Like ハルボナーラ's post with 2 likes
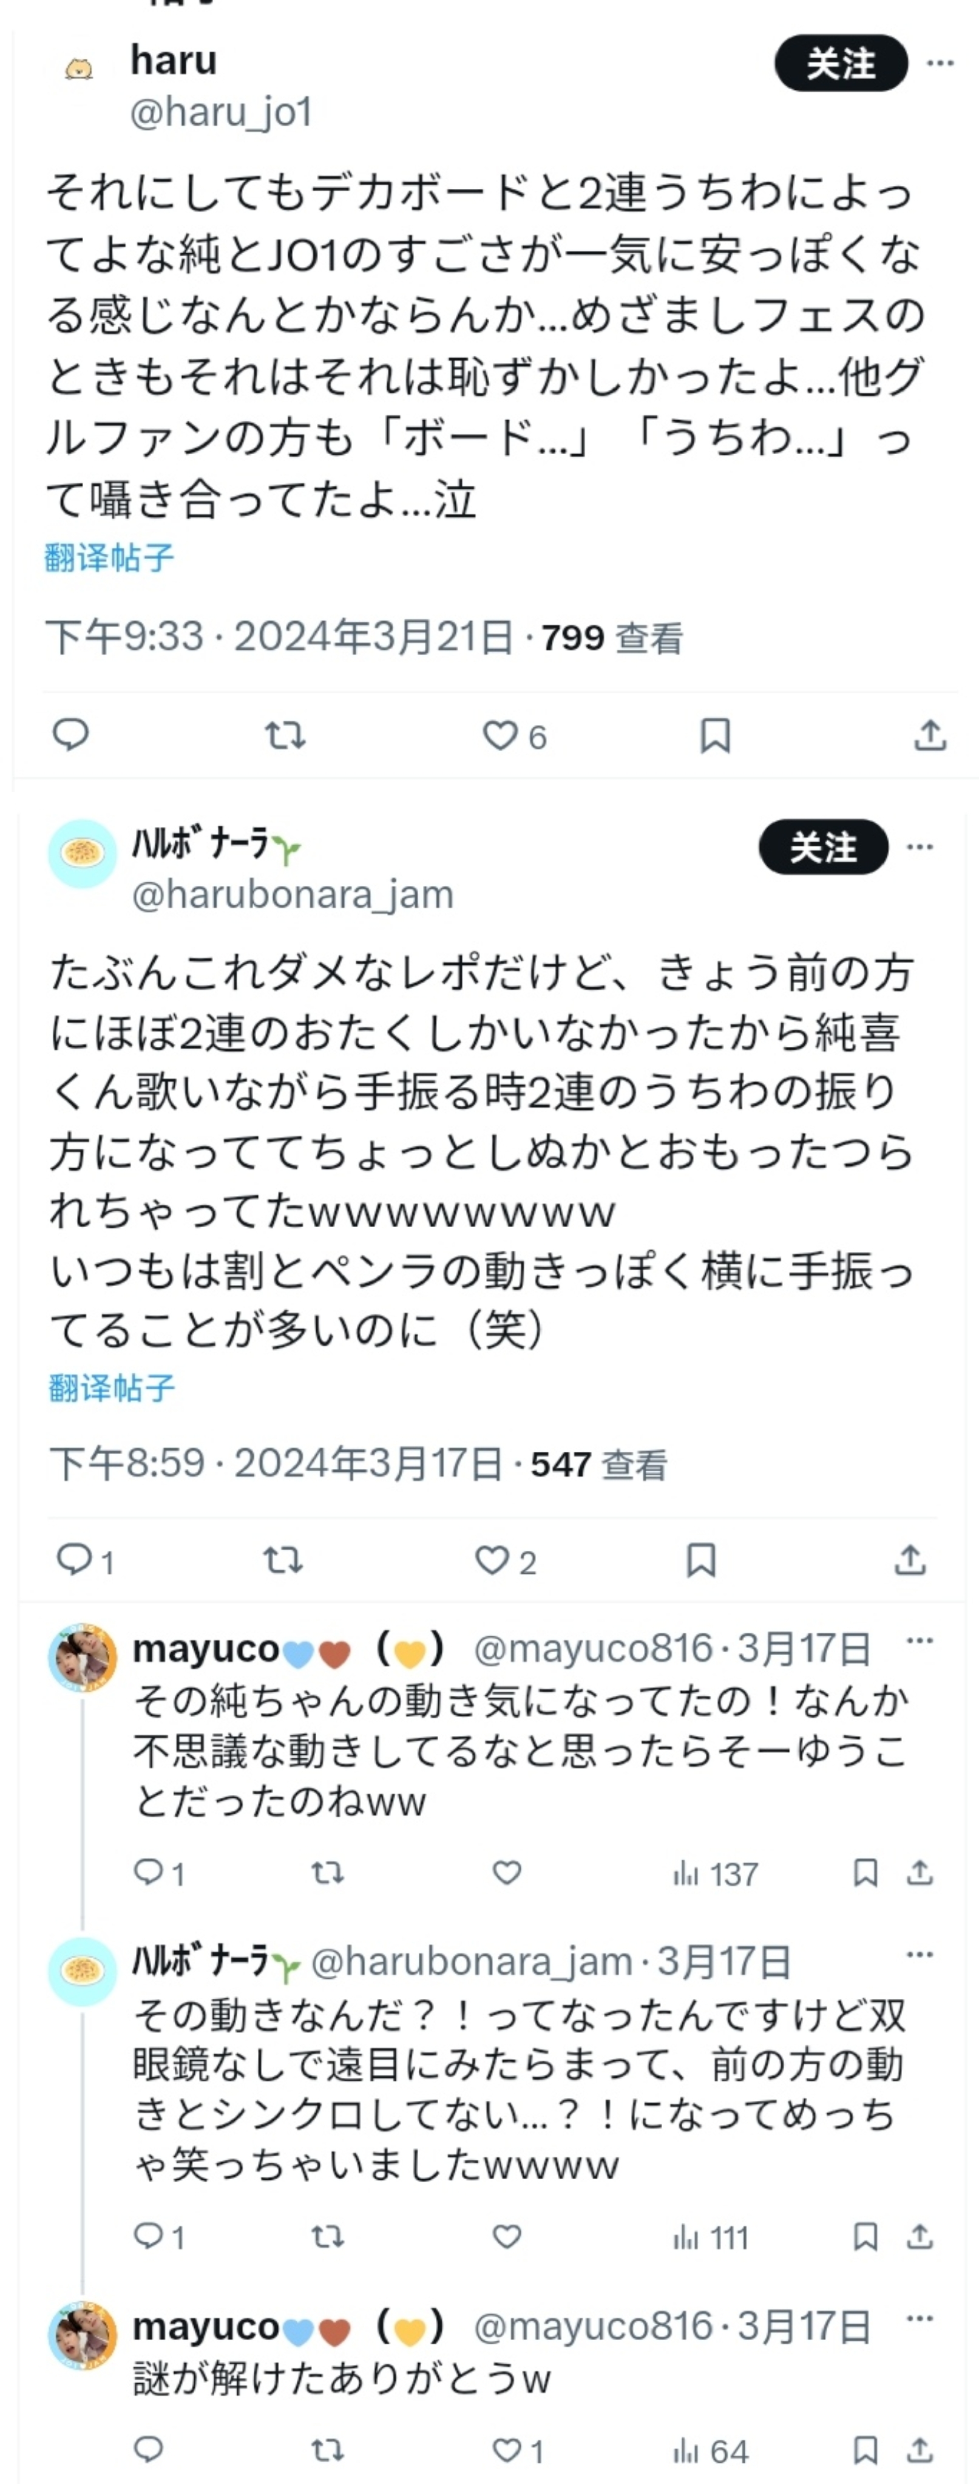Screen dimensions: 979x2484 tap(506, 1561)
